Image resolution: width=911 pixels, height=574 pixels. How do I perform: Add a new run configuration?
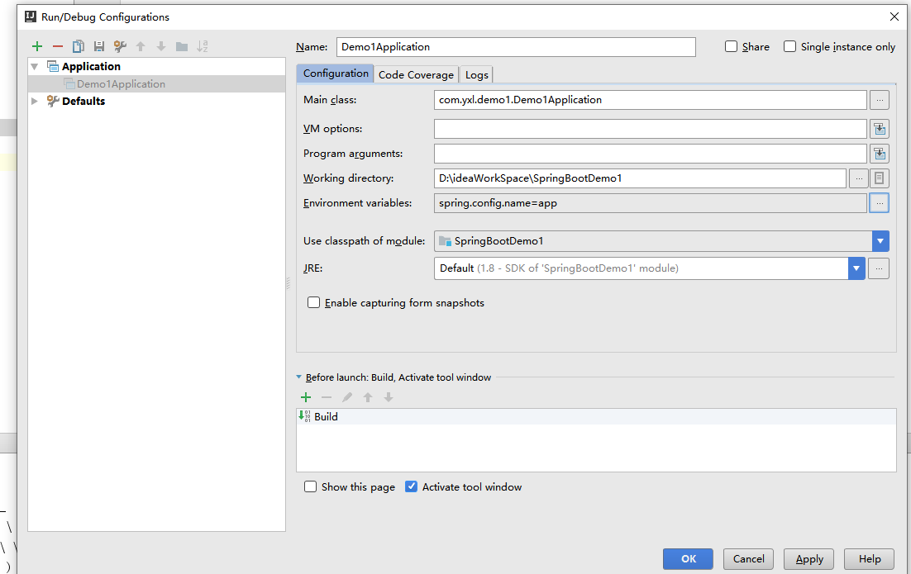point(36,46)
